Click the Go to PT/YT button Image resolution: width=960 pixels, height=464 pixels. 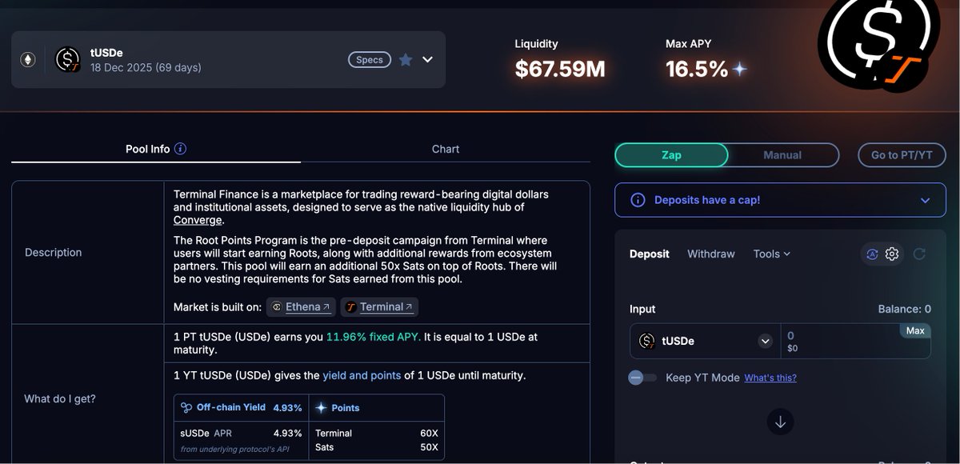pyautogui.click(x=901, y=155)
